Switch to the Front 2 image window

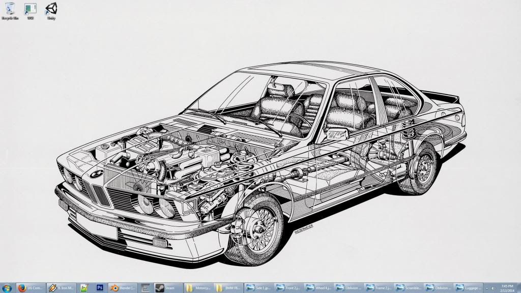pyautogui.click(x=289, y=288)
